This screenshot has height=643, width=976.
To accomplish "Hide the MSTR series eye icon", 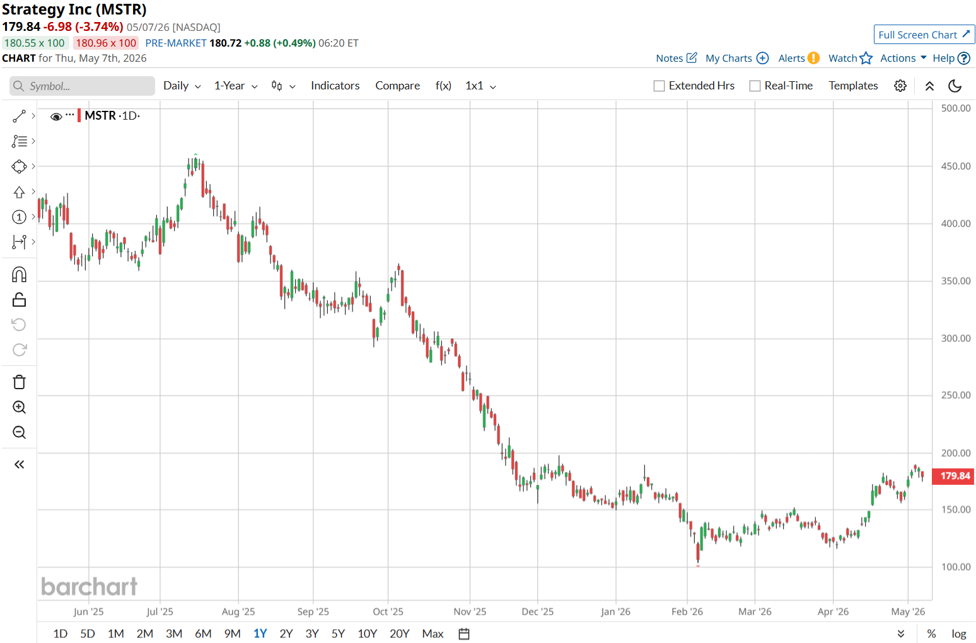I will [x=55, y=117].
